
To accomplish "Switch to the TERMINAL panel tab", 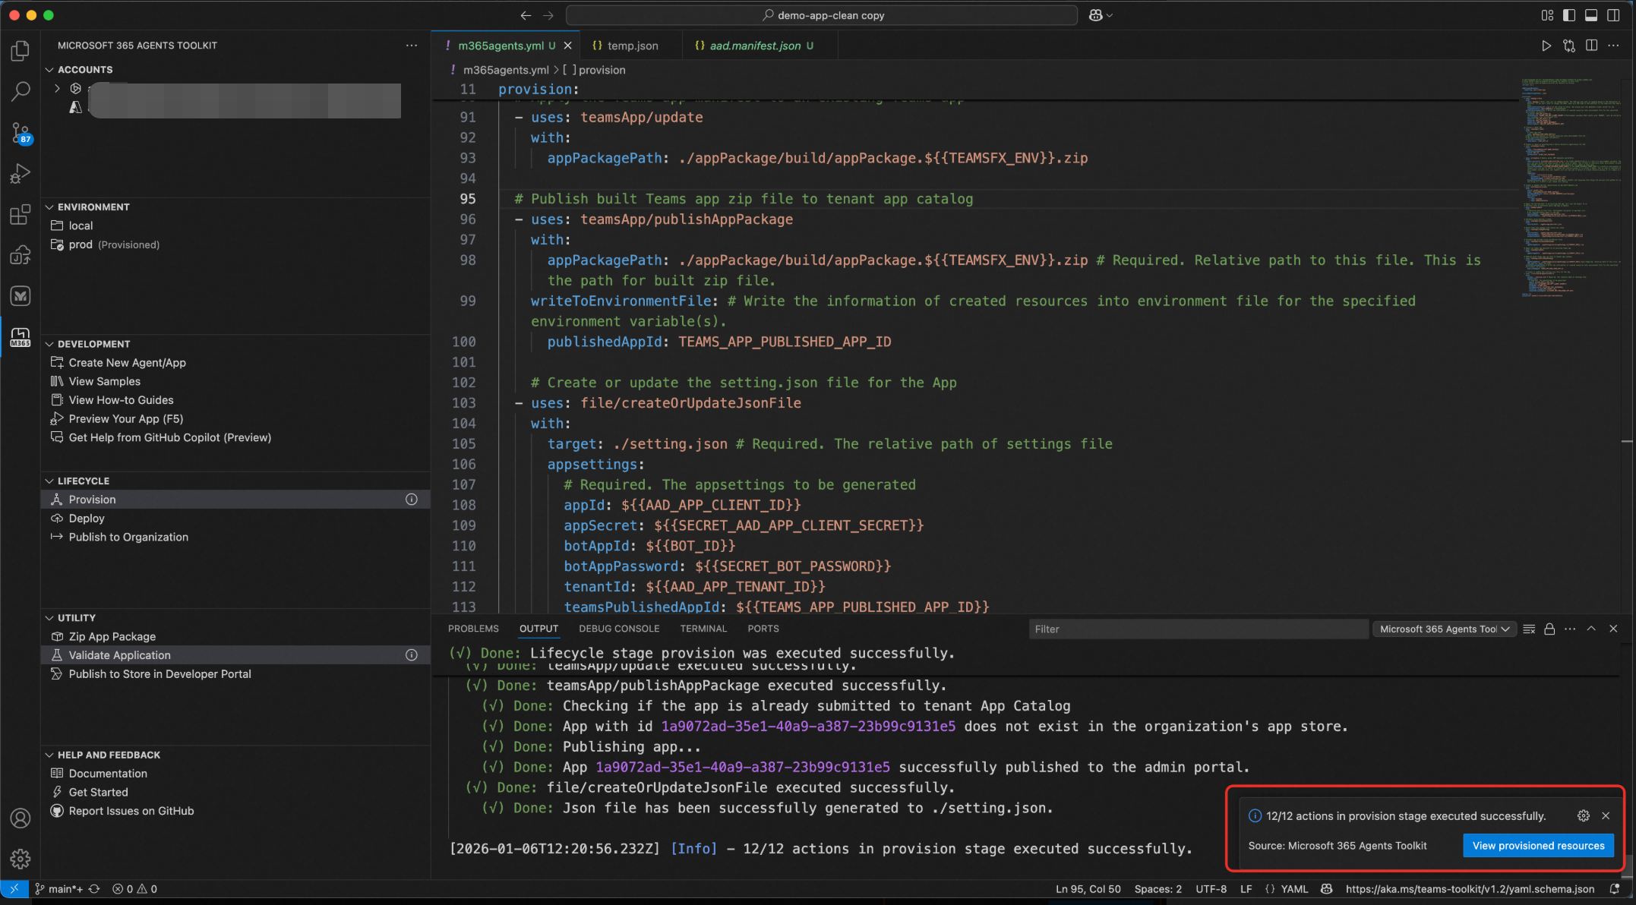I will pyautogui.click(x=703, y=629).
